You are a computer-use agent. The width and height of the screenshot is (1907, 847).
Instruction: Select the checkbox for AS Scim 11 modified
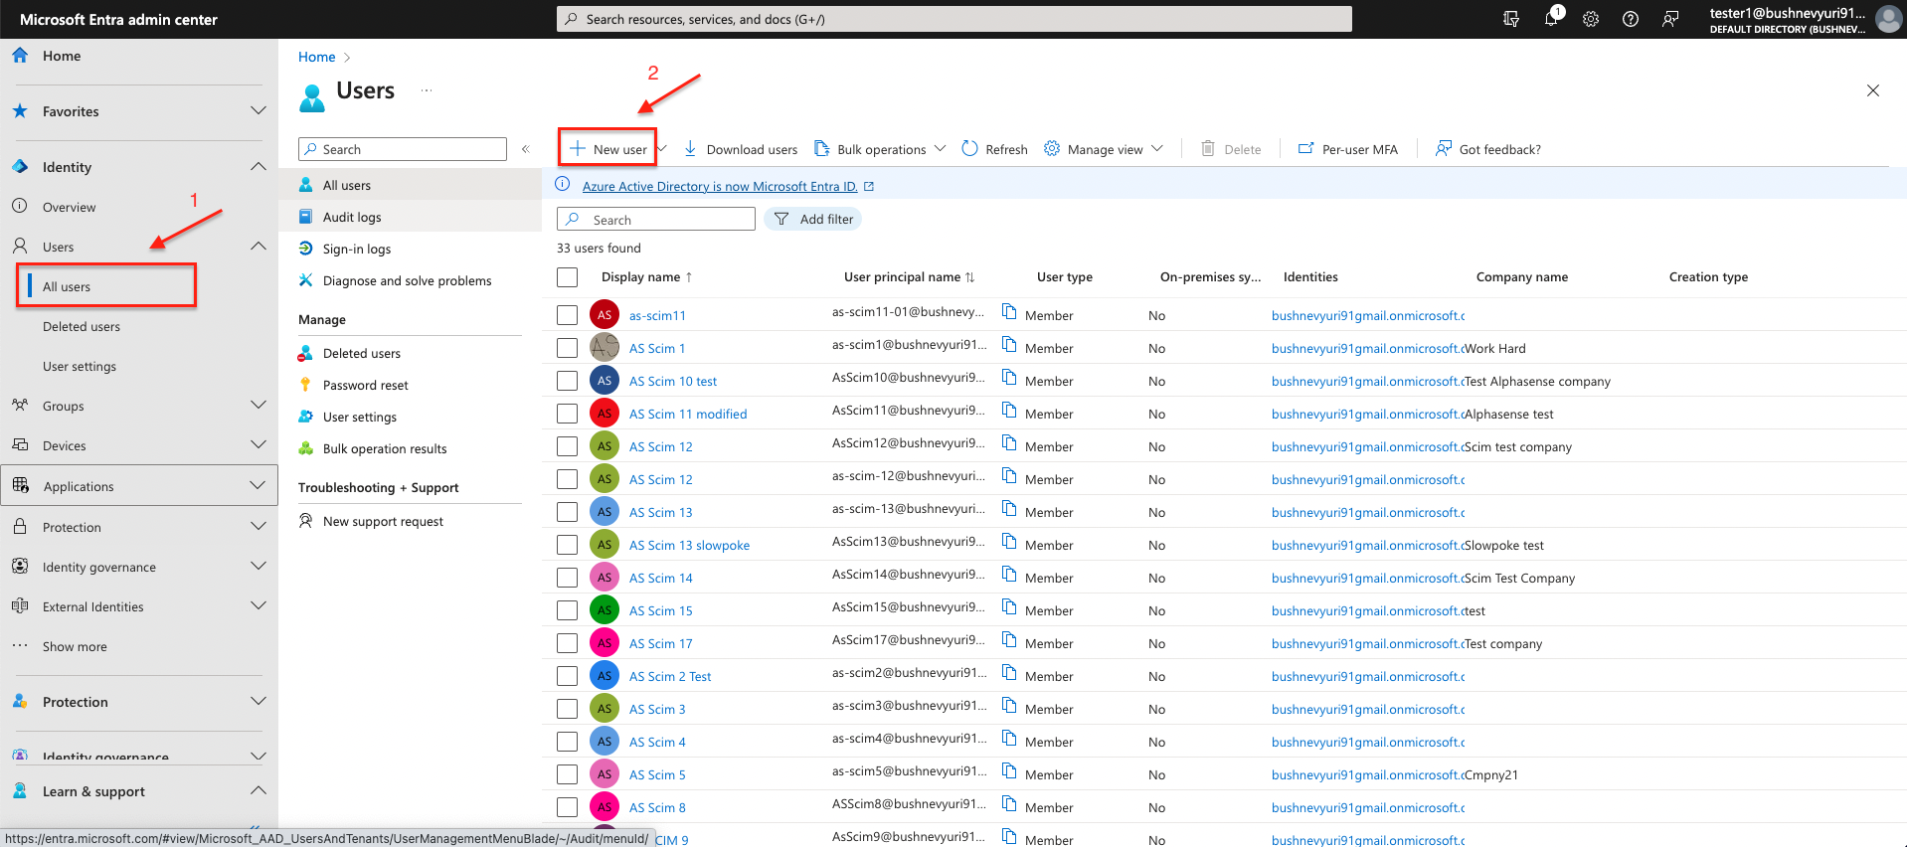tap(567, 414)
